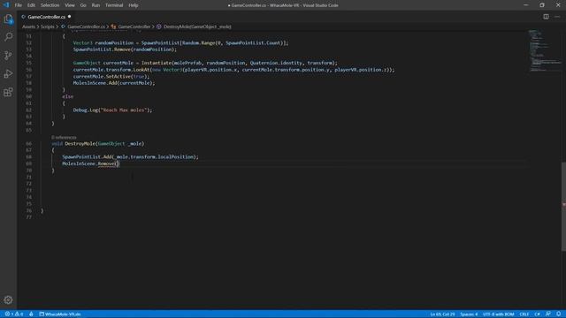This screenshot has width=566, height=318.
Task: Open Run and Debug view
Action: (x=8, y=73)
